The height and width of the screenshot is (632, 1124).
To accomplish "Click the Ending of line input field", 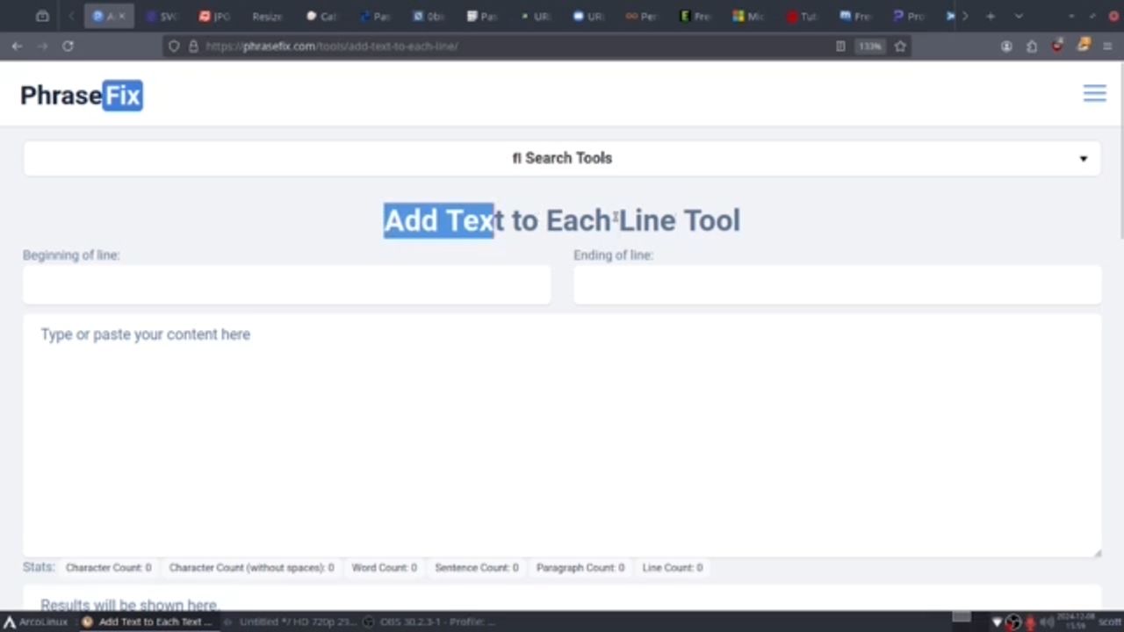I will pos(837,285).
